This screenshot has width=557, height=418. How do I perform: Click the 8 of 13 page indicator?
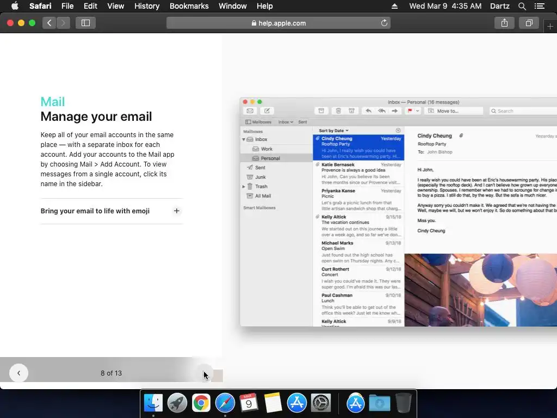pyautogui.click(x=111, y=373)
